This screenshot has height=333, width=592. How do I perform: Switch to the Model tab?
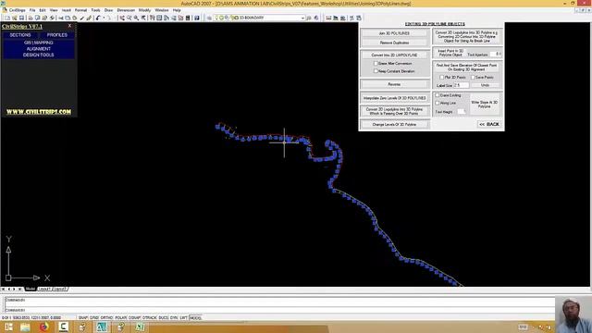click(31, 289)
